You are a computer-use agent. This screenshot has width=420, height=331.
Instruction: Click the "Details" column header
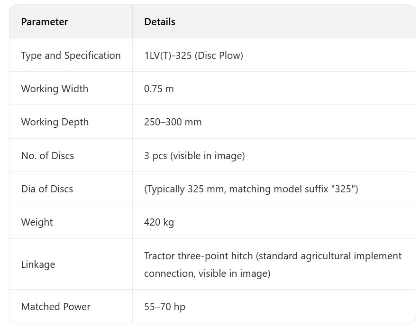click(x=160, y=22)
